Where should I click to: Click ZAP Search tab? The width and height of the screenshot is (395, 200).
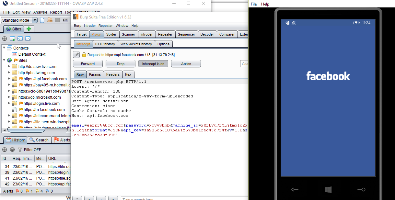coord(39,140)
